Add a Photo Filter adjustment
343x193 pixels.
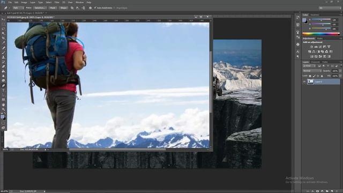click(322, 51)
